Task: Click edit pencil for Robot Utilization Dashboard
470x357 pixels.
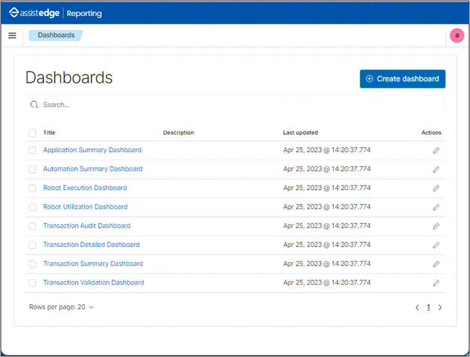Action: coord(436,207)
